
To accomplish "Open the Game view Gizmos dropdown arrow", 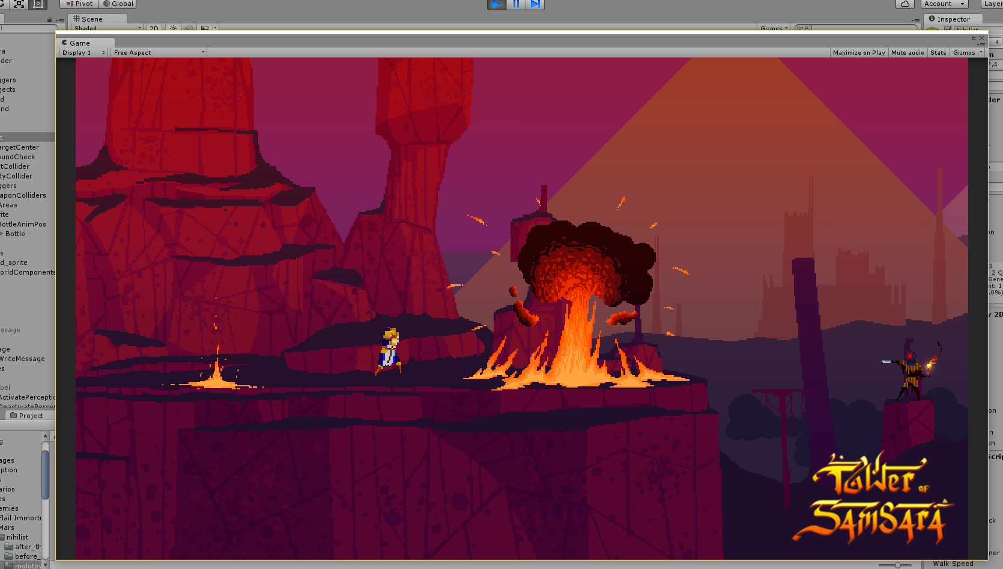I will click(981, 52).
